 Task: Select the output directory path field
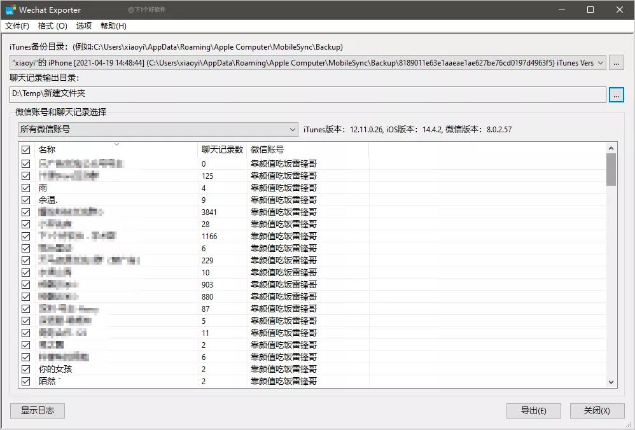point(305,94)
